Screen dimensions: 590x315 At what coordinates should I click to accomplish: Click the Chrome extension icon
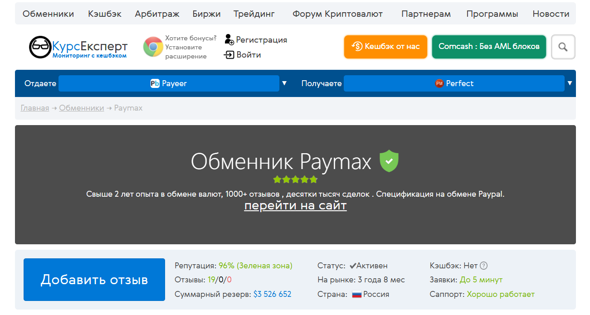[153, 47]
